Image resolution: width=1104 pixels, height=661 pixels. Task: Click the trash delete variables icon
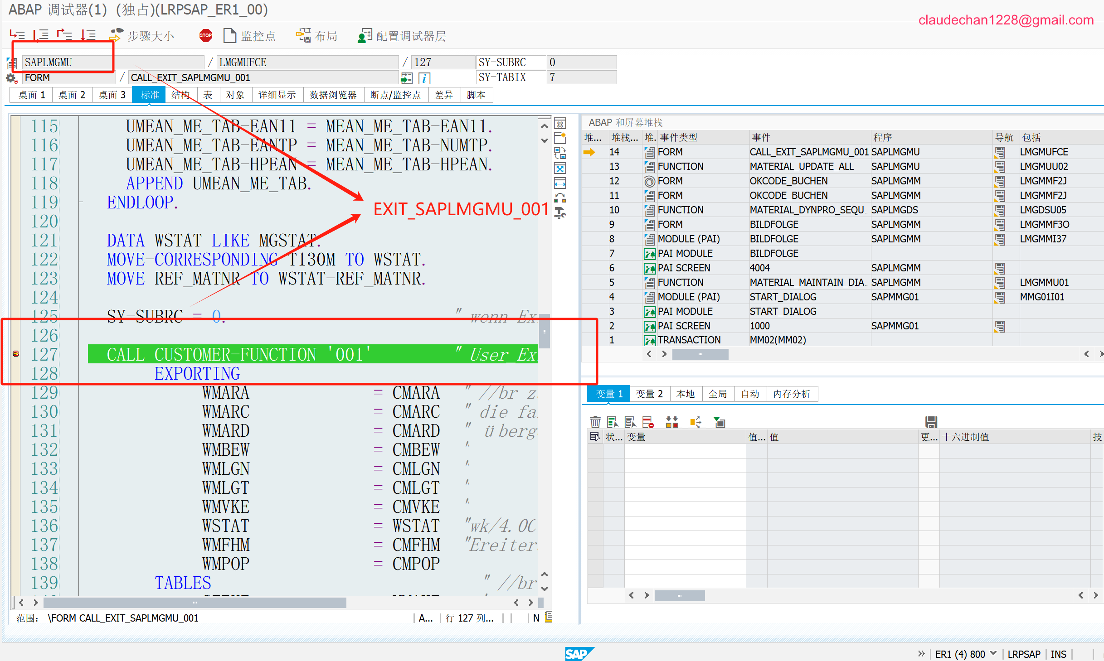pyautogui.click(x=595, y=422)
